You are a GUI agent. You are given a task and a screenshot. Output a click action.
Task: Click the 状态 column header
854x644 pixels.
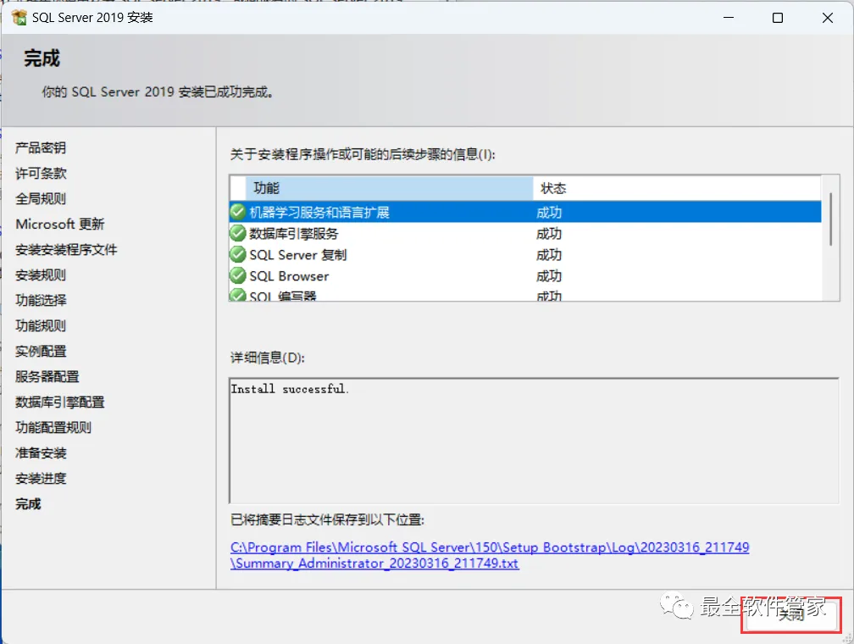pos(677,188)
